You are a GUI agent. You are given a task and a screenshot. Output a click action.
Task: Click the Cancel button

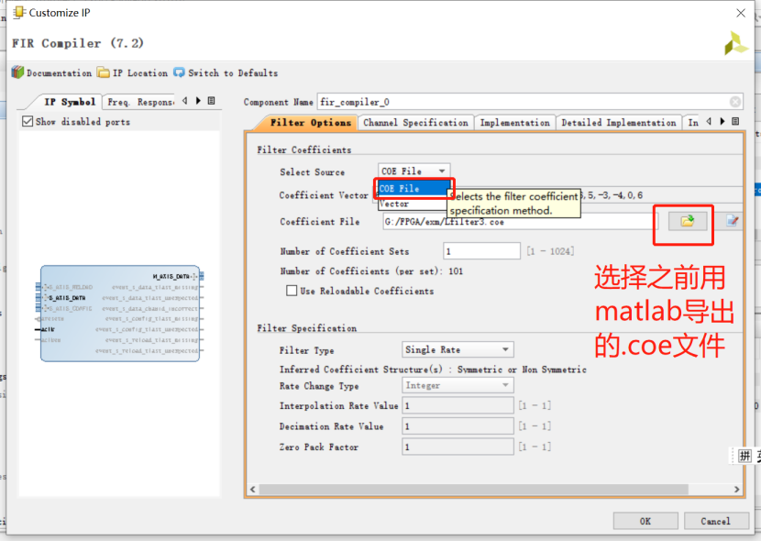716,521
